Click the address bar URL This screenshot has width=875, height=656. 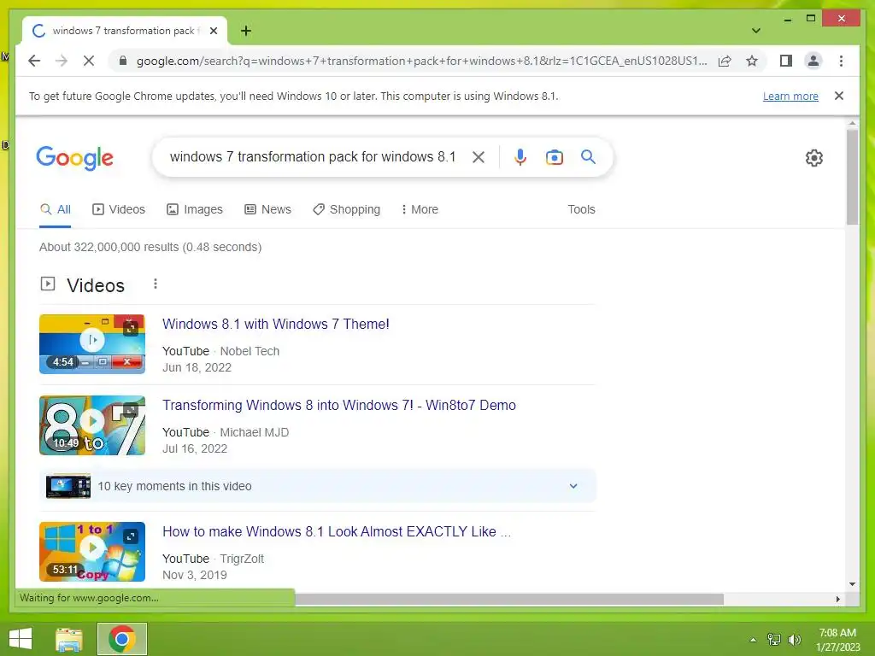pyautogui.click(x=421, y=61)
